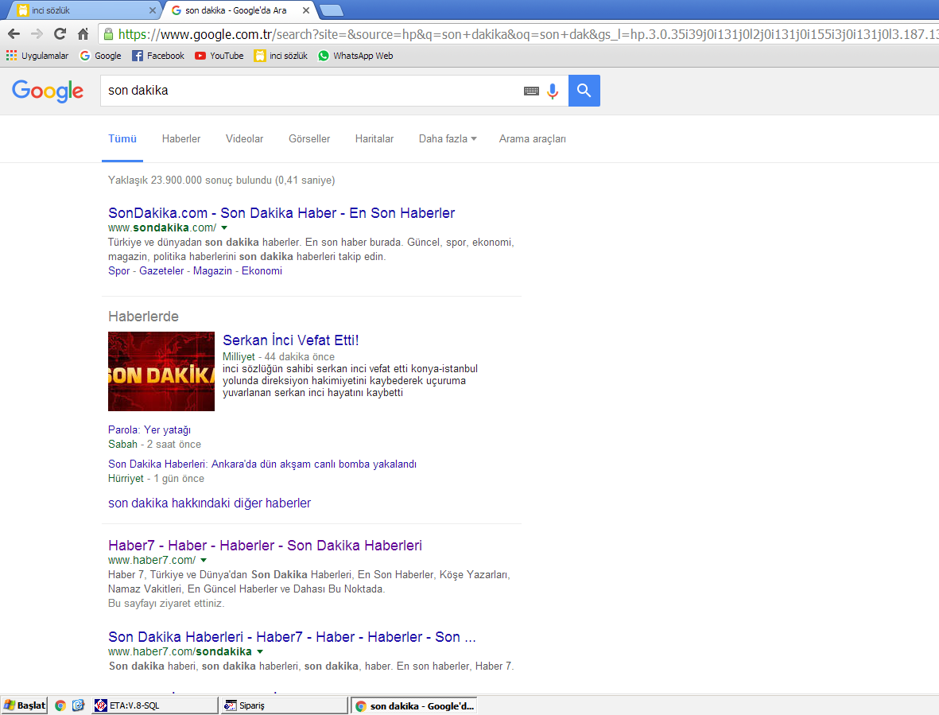
Task: Select son dakika Google taskbar button
Action: point(413,705)
